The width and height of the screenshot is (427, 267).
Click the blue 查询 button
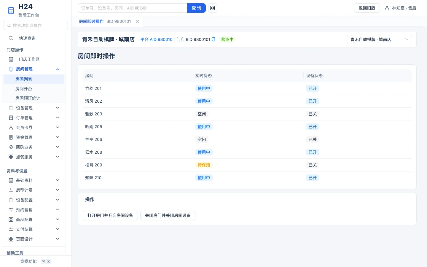(196, 8)
